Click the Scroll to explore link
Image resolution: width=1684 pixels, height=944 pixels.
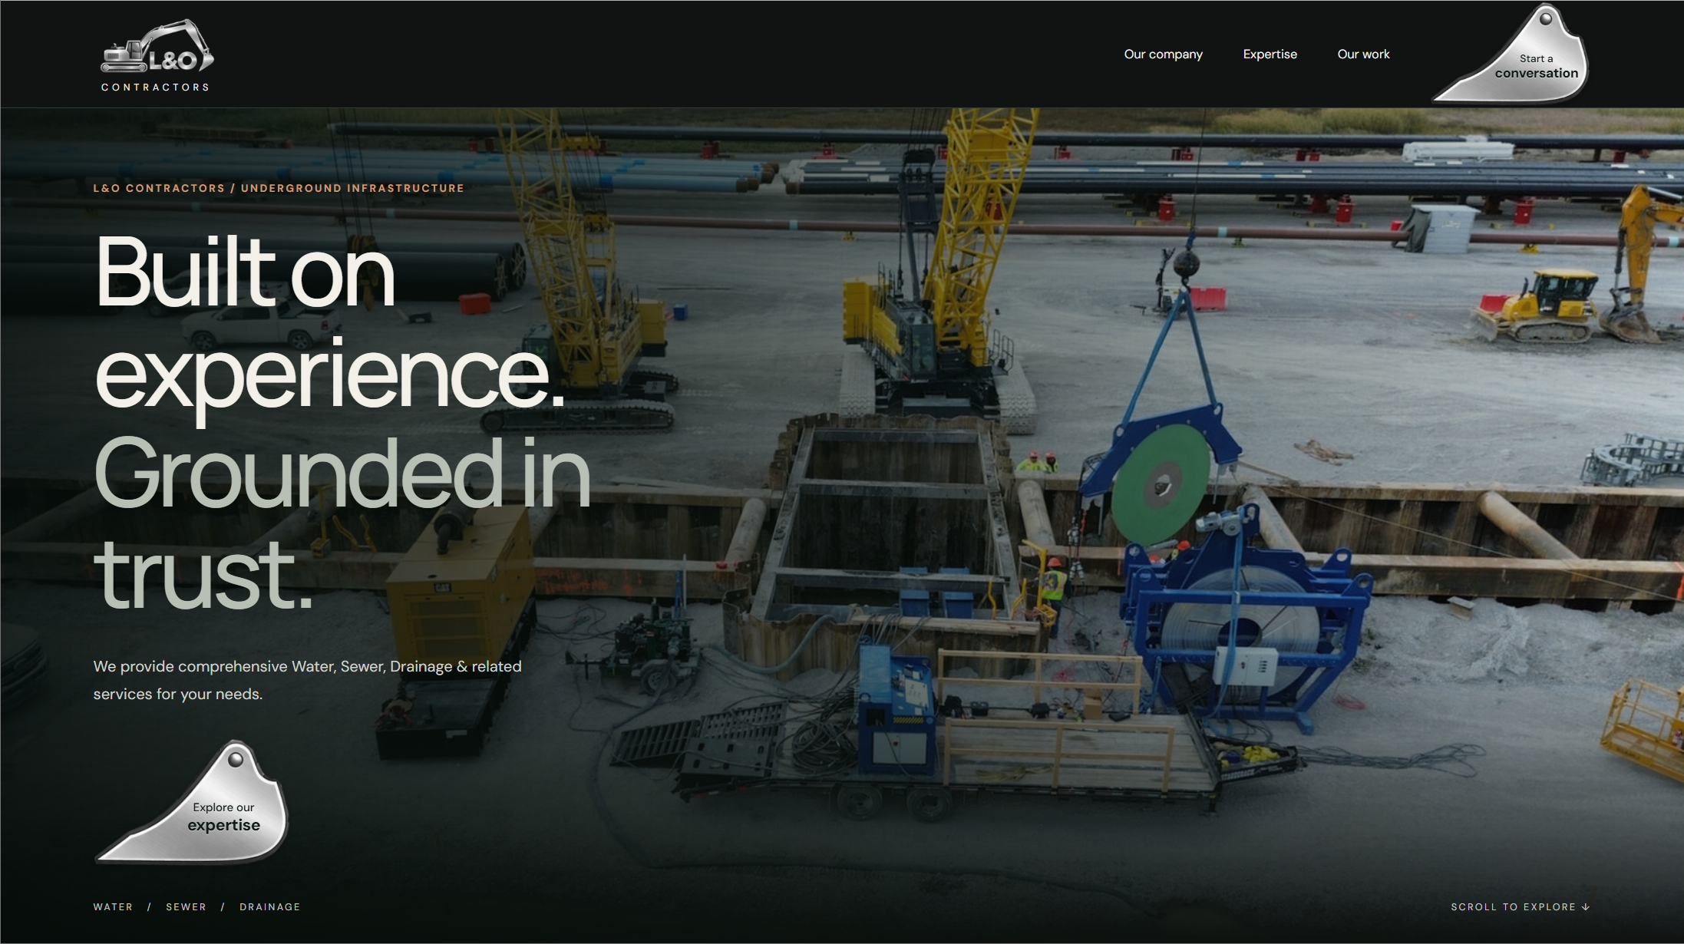click(1520, 907)
